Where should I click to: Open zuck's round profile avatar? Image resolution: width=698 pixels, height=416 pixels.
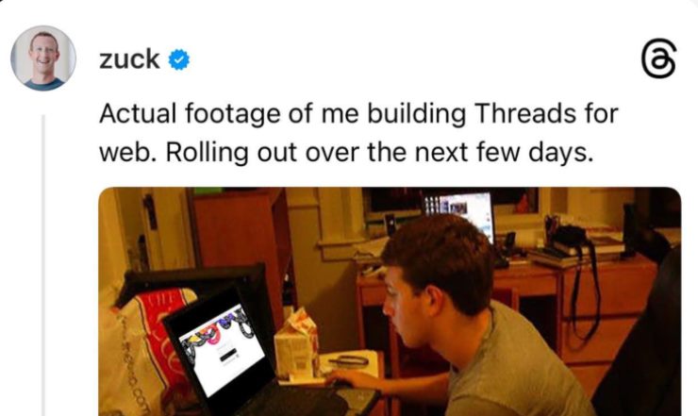click(43, 58)
